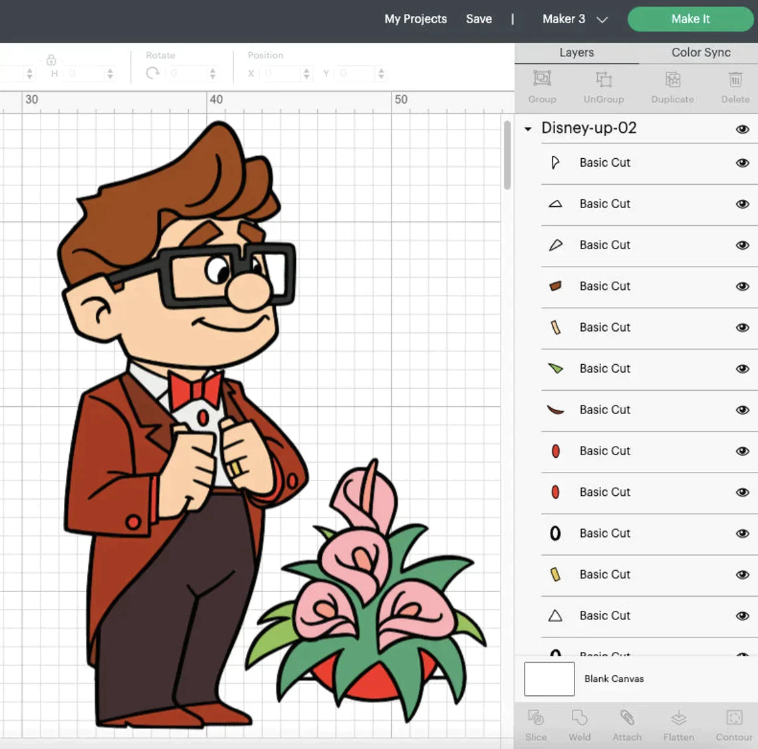Collapse the Disney-up-02 layer group
The height and width of the screenshot is (749, 758).
point(528,129)
